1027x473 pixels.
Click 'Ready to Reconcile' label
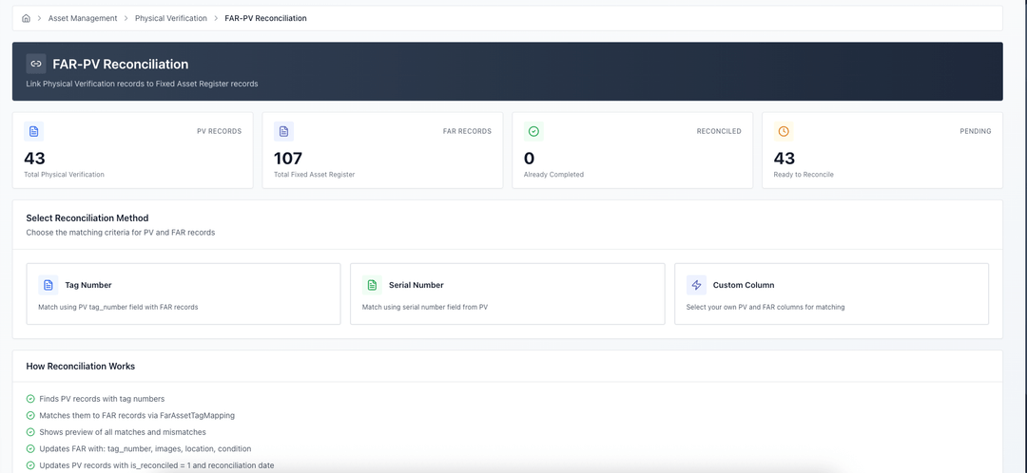[804, 175]
